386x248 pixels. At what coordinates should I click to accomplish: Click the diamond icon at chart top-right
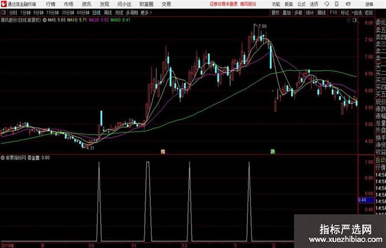click(348, 20)
